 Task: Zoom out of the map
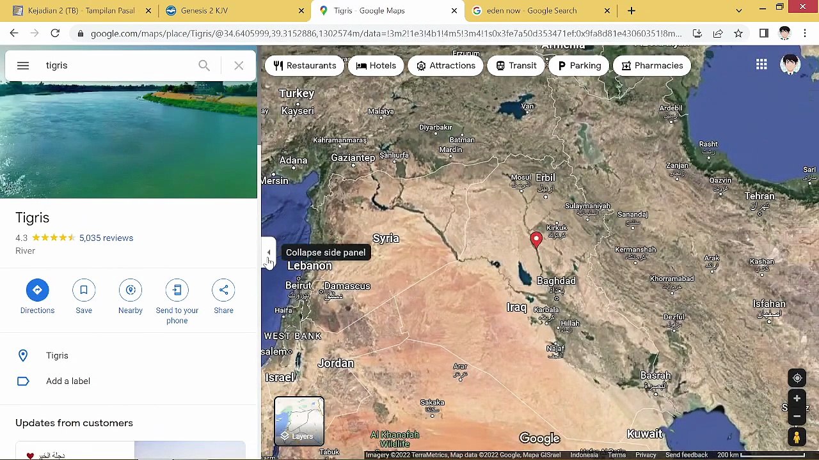tap(797, 416)
